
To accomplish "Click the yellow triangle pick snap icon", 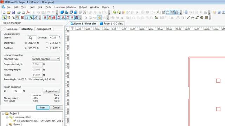I will (x=50, y=18).
